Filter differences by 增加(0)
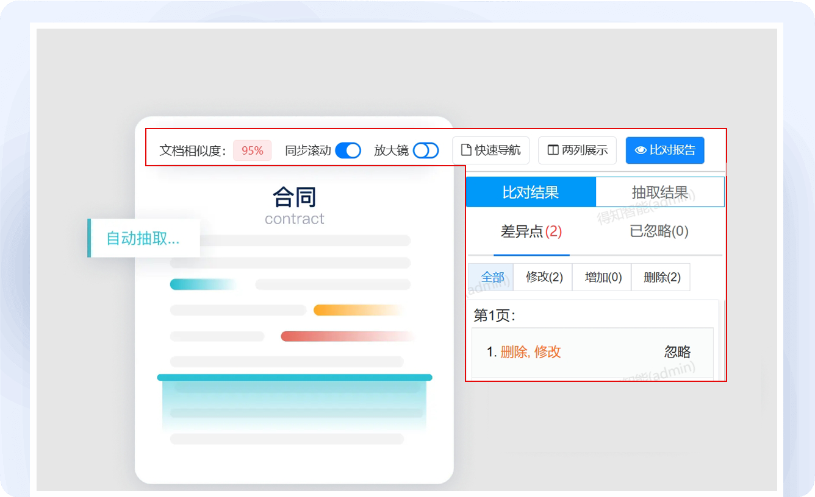The height and width of the screenshot is (497, 815). tap(603, 278)
